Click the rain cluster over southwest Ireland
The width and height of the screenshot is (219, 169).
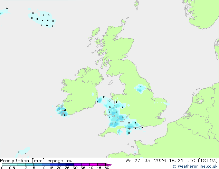tap(62, 111)
